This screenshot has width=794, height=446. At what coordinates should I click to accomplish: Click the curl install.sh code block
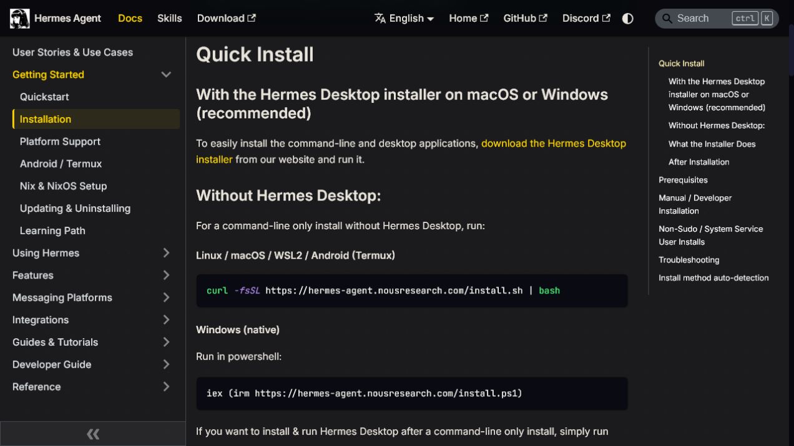pyautogui.click(x=412, y=291)
